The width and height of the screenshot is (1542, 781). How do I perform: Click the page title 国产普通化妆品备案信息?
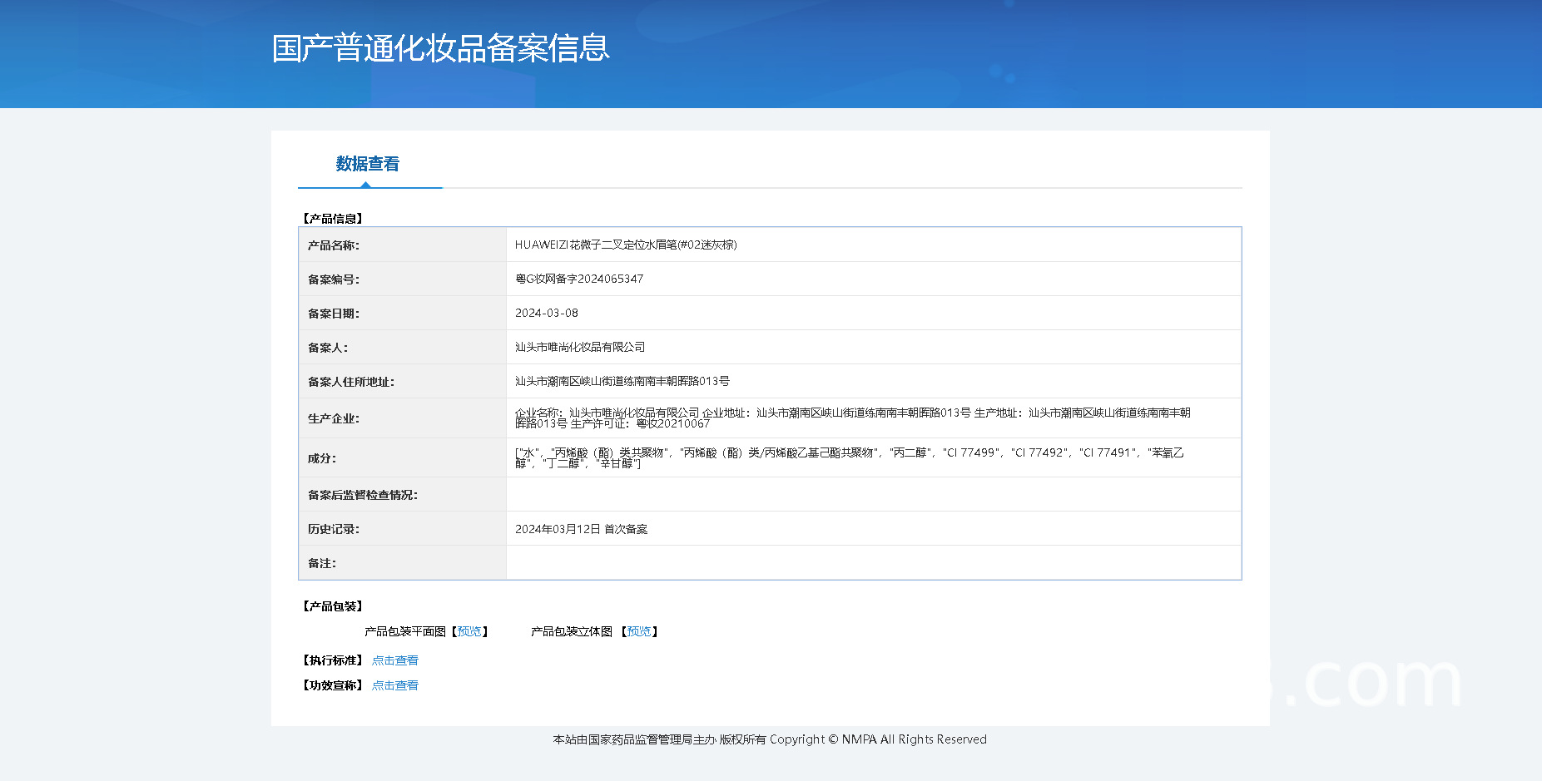click(440, 48)
